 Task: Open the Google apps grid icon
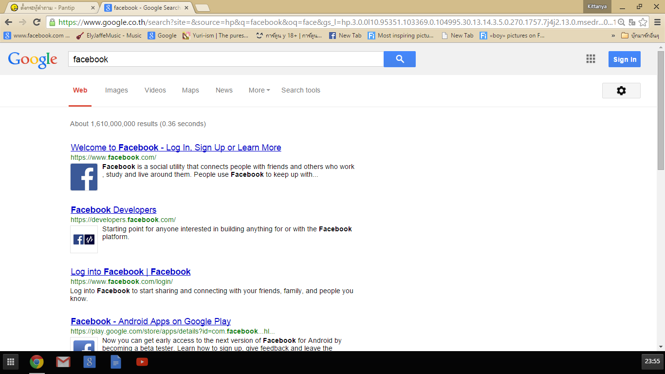[x=591, y=59]
